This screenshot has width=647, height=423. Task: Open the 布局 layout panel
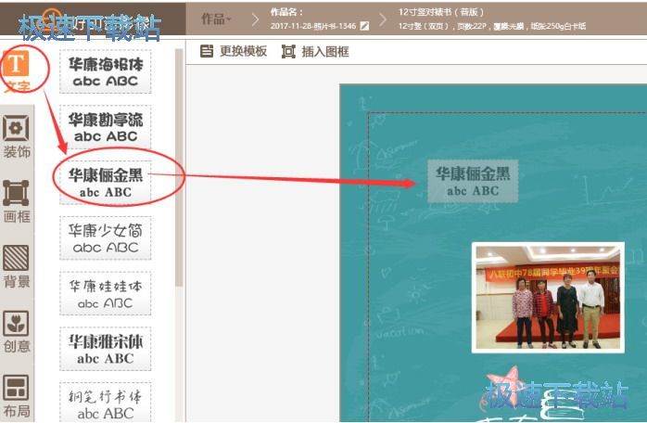pos(17,396)
